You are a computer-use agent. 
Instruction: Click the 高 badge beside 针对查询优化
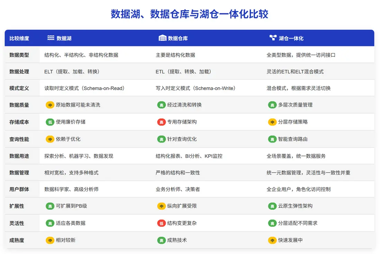click(x=161, y=139)
